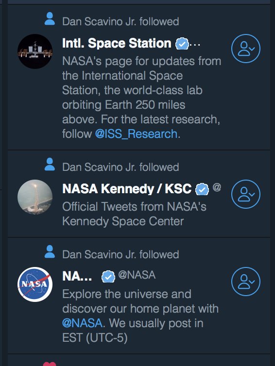Open the Intl. Space Station account name
Image resolution: width=275 pixels, height=366 pixels.
(x=117, y=43)
